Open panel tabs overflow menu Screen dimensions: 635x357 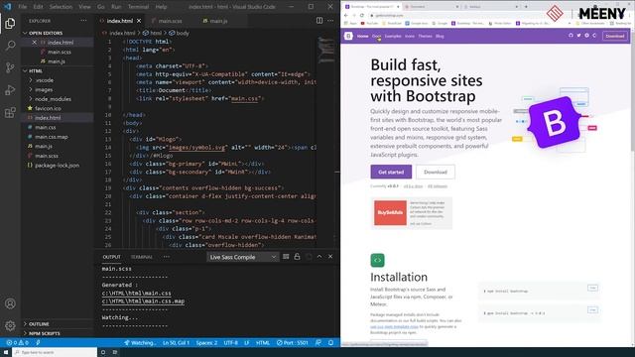(167, 257)
